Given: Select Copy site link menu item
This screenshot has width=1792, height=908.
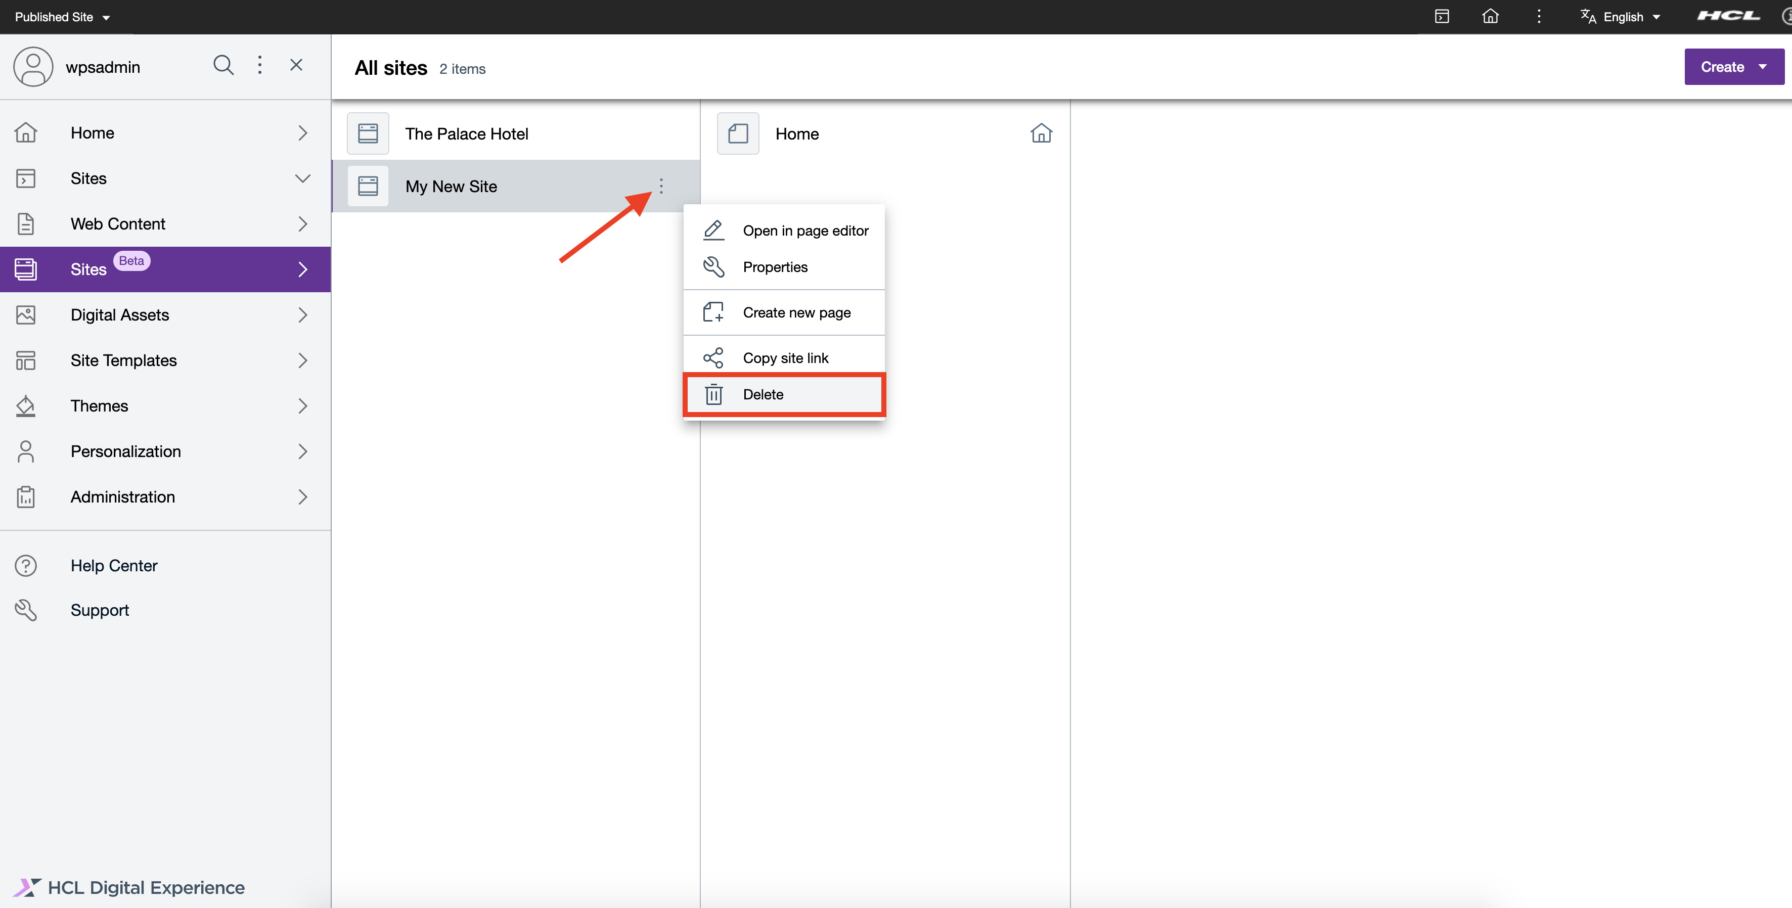Looking at the screenshot, I should click(x=785, y=357).
